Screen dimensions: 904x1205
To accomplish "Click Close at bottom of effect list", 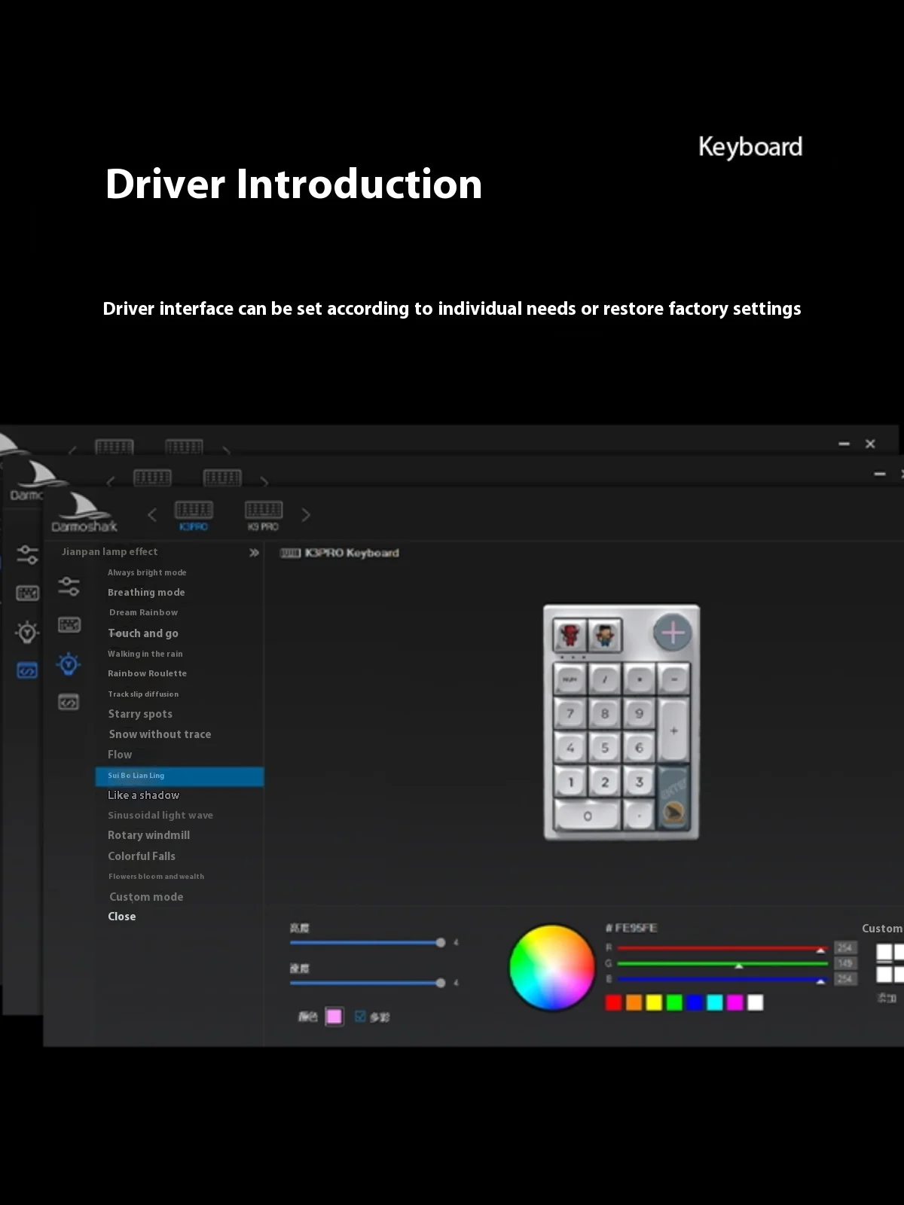I will click(x=122, y=917).
